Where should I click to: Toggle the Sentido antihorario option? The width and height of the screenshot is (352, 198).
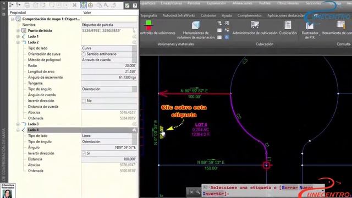(84, 54)
